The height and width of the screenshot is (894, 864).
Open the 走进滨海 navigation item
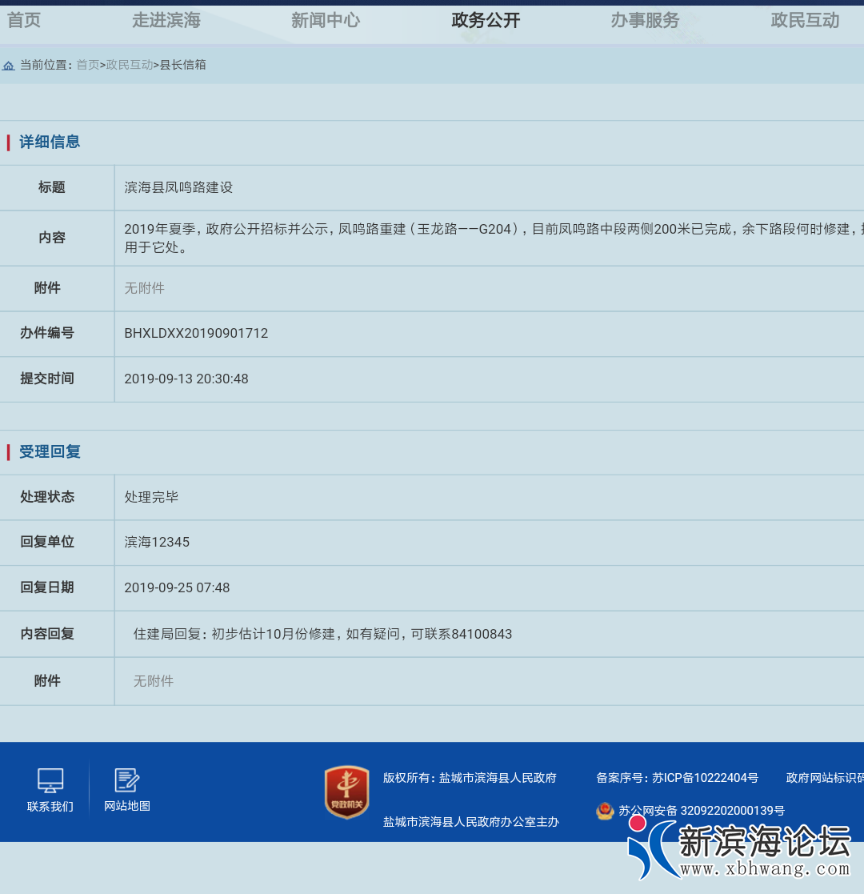(166, 21)
